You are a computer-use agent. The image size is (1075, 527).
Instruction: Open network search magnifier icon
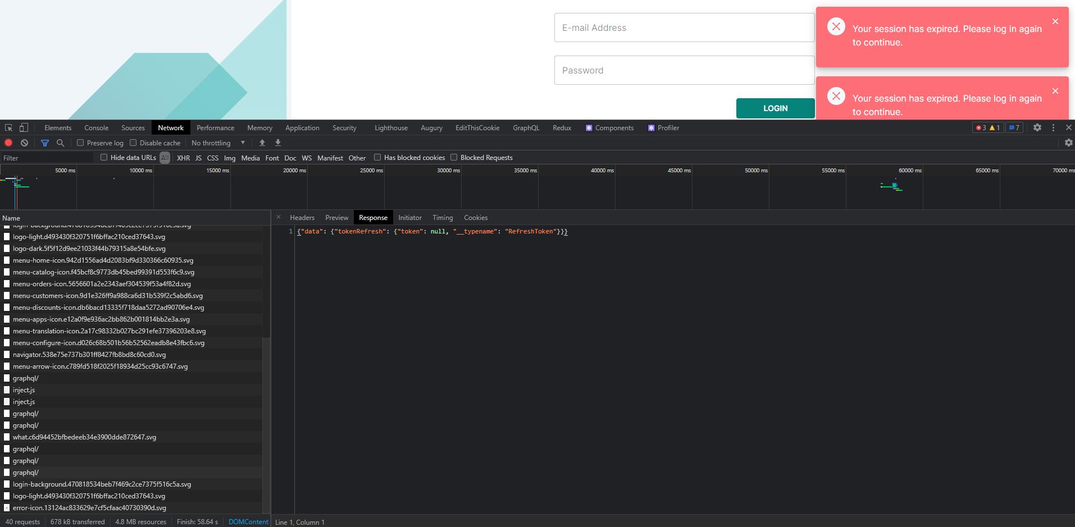(x=61, y=143)
